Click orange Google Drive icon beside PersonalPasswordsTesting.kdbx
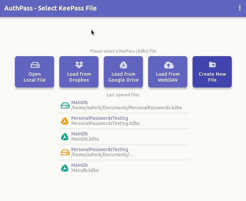Viewport: 246px width, 201px height. point(65,121)
